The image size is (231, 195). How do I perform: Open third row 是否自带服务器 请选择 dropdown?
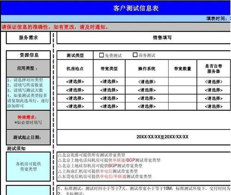coord(213,98)
